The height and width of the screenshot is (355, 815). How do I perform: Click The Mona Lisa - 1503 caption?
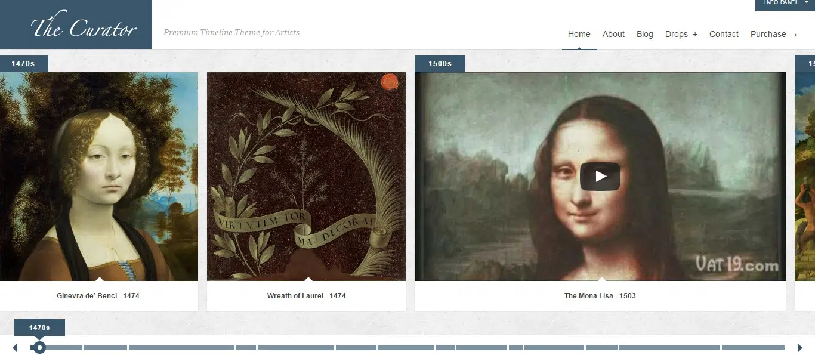pyautogui.click(x=600, y=296)
